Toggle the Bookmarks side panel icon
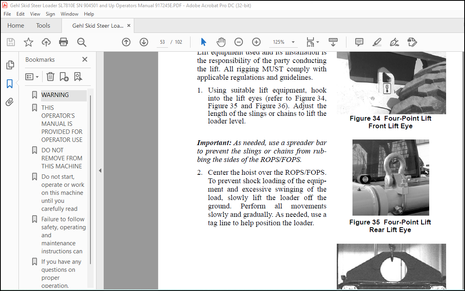The width and height of the screenshot is (465, 291). (10, 84)
